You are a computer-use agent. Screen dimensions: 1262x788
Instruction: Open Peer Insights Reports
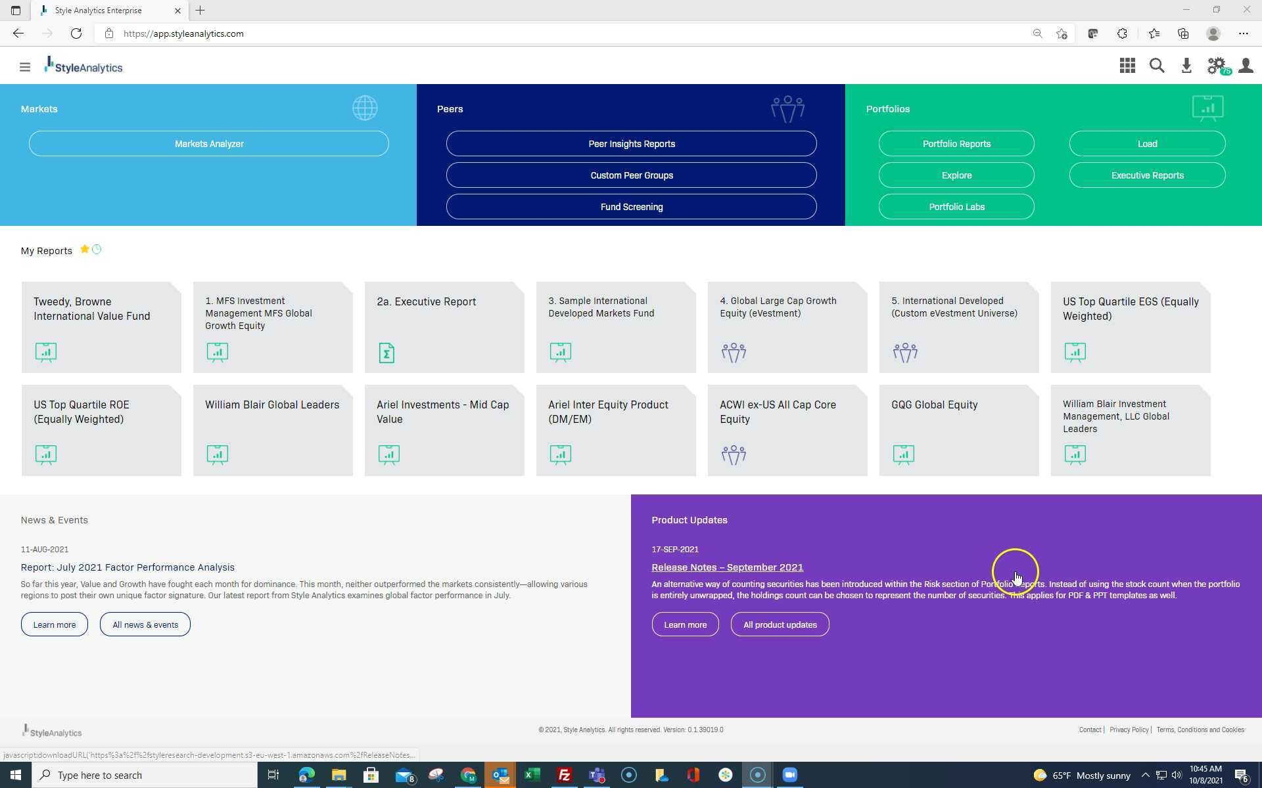point(631,144)
